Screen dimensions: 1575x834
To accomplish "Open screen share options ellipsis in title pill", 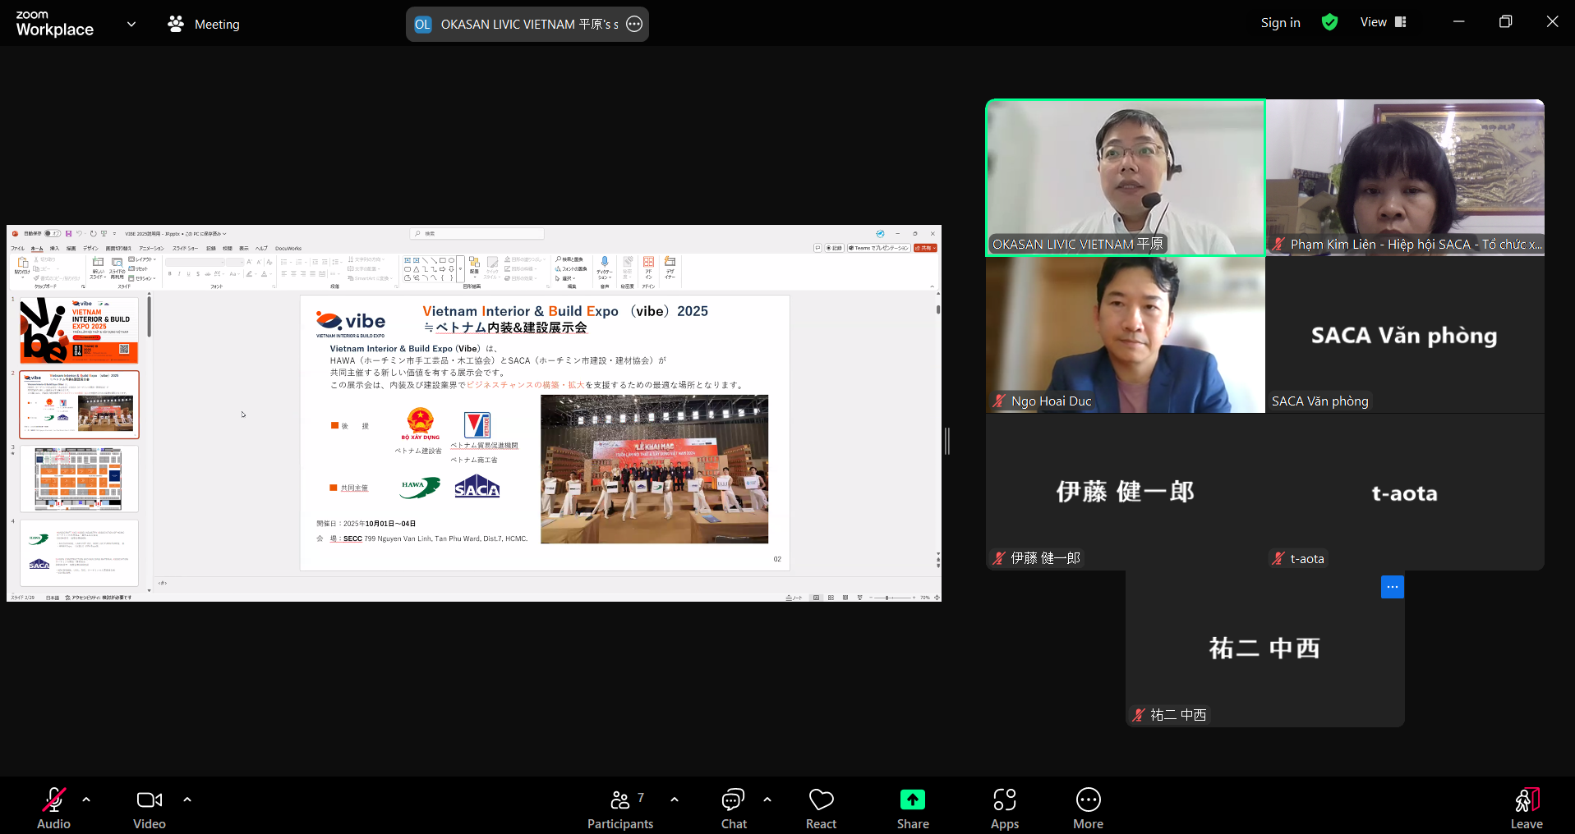I will pos(634,24).
